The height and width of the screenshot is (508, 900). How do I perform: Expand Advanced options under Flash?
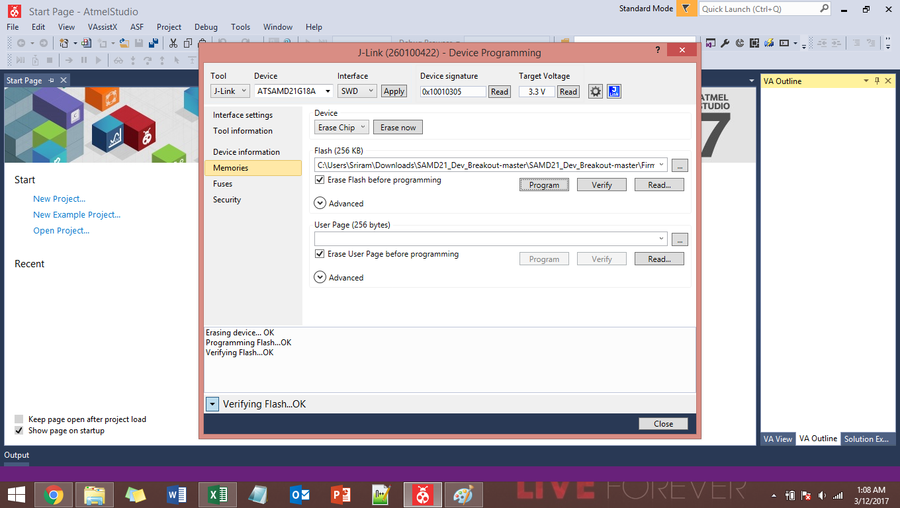click(x=320, y=204)
